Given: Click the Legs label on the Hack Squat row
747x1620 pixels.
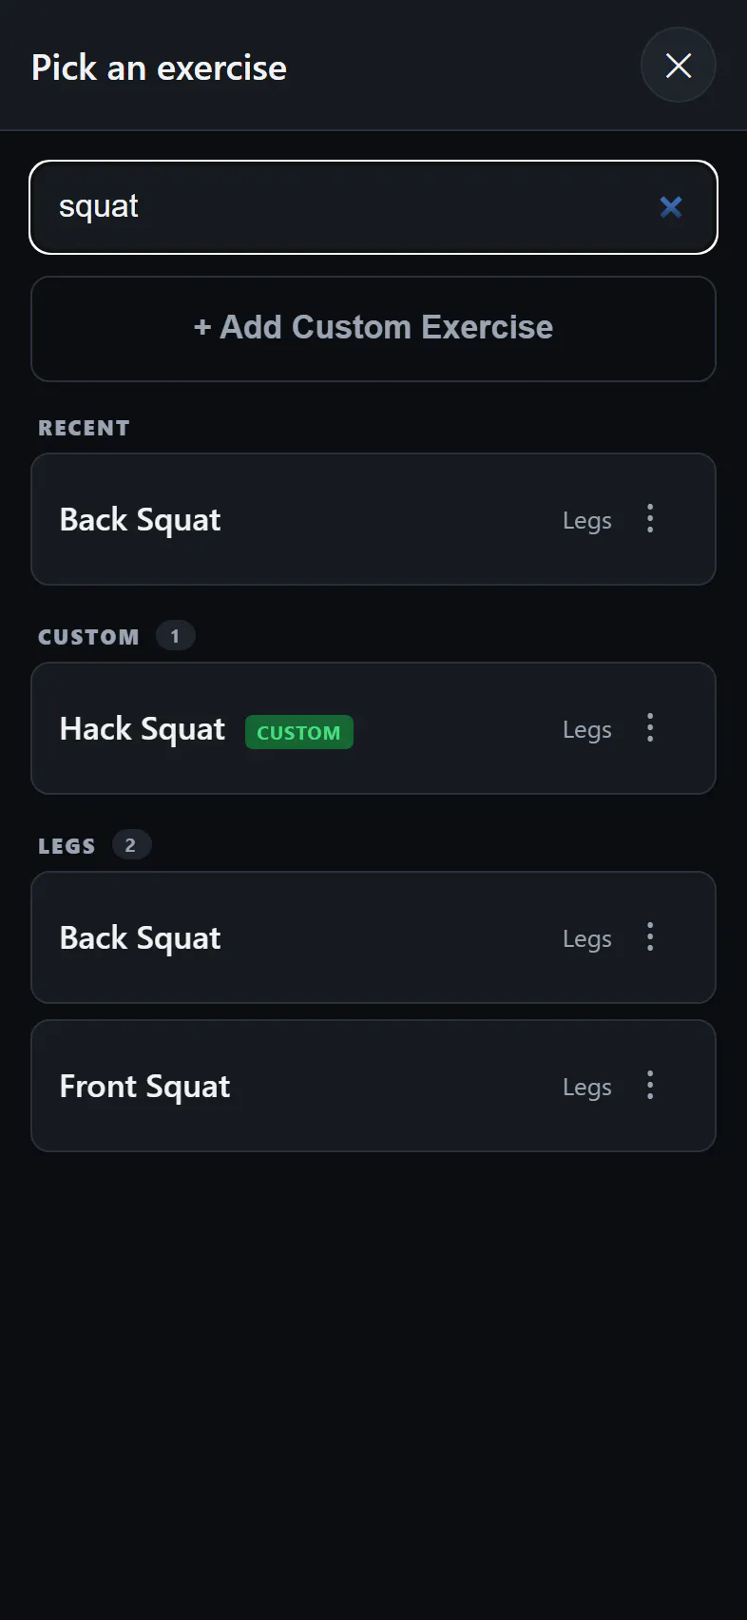Looking at the screenshot, I should 587,729.
